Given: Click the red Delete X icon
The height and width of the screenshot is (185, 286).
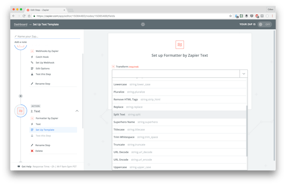Looking at the screenshot, I should point(32,151).
